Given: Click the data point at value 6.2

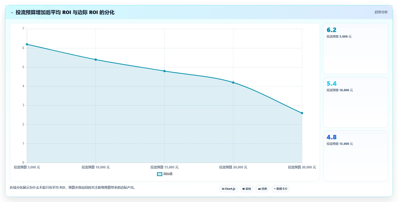Looking at the screenshot, I should point(27,44).
